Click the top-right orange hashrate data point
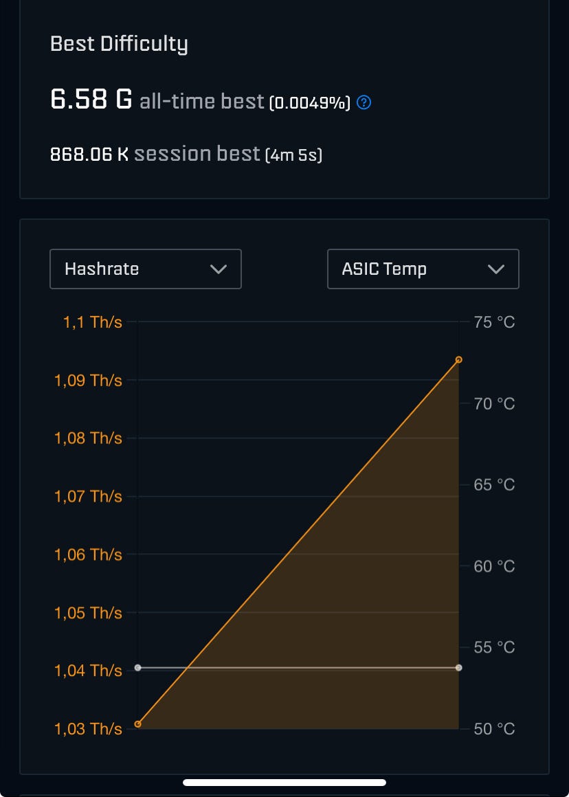The width and height of the screenshot is (569, 797). pyautogui.click(x=458, y=359)
